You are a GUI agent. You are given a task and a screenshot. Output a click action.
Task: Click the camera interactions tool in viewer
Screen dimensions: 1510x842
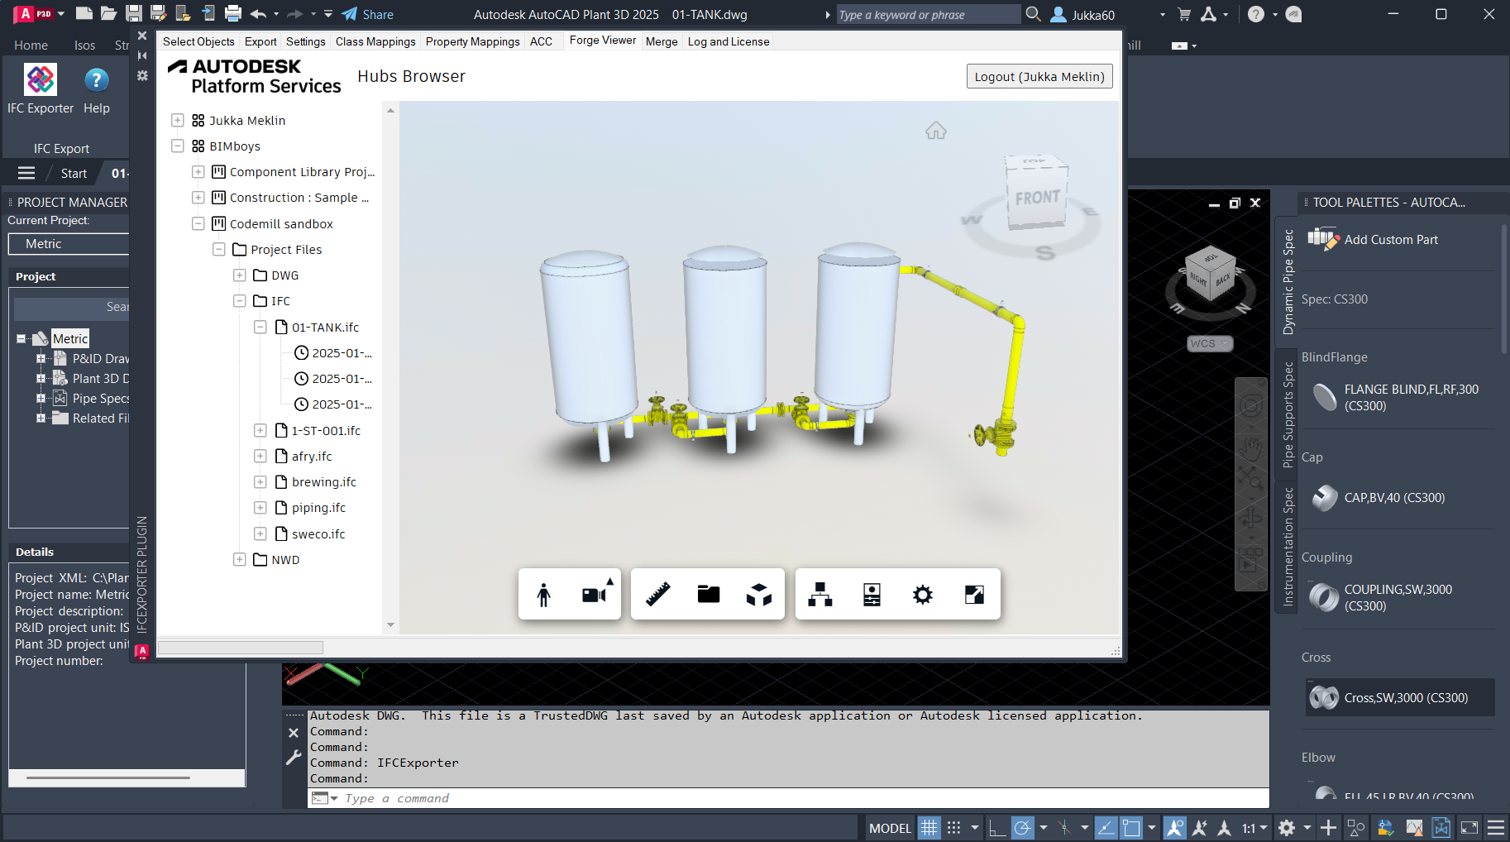coord(595,594)
